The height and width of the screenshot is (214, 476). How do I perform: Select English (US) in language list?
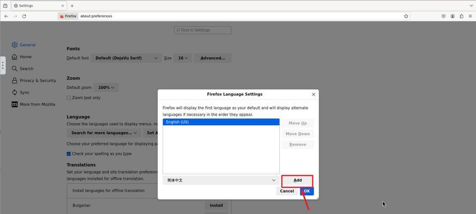click(221, 122)
